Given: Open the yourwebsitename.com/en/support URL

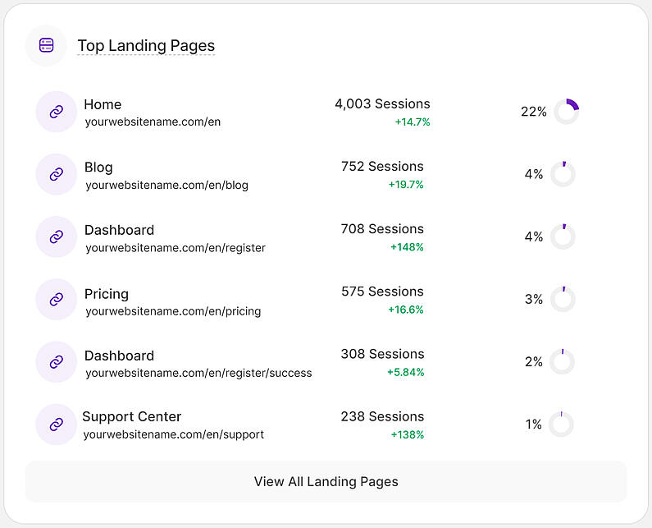Looking at the screenshot, I should tap(173, 434).
